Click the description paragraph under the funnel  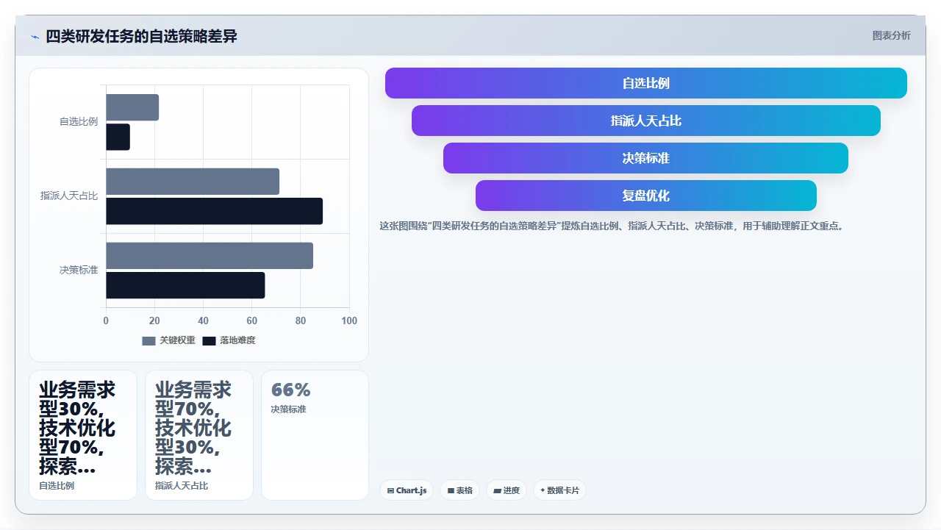(613, 226)
